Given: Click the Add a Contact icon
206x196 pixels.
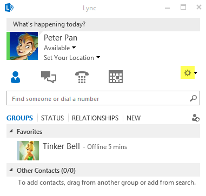Looking at the screenshot, I should click(196, 118).
